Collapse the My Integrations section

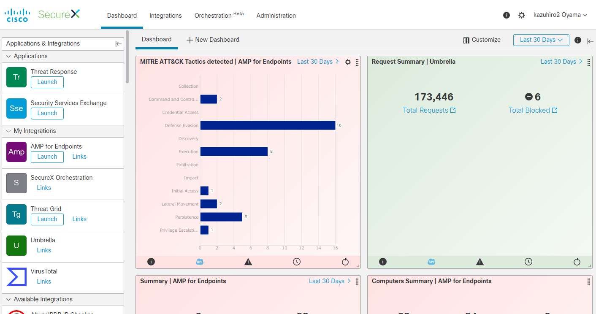[8, 131]
